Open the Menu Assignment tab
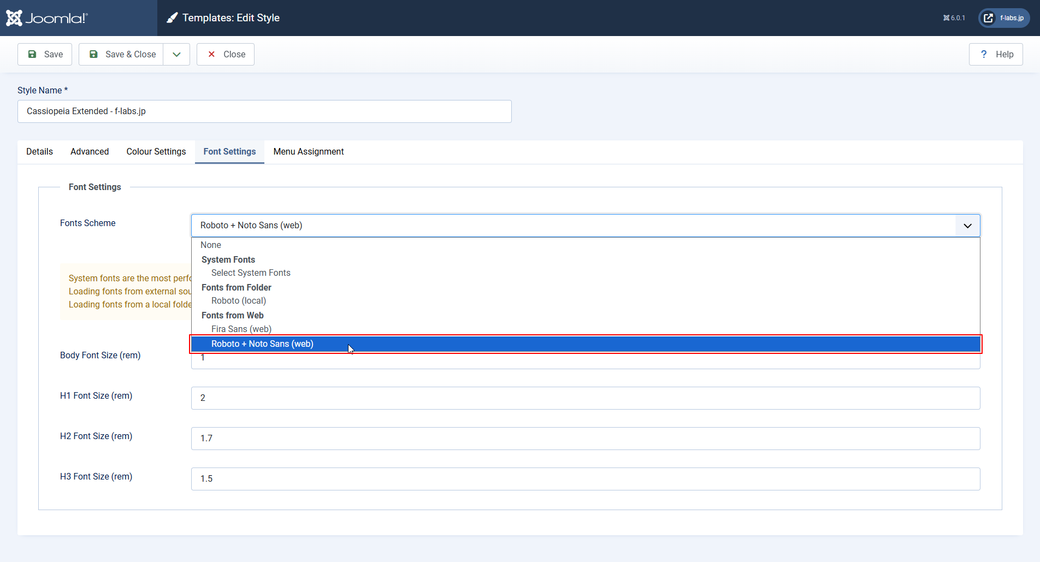The height and width of the screenshot is (562, 1040). [309, 151]
